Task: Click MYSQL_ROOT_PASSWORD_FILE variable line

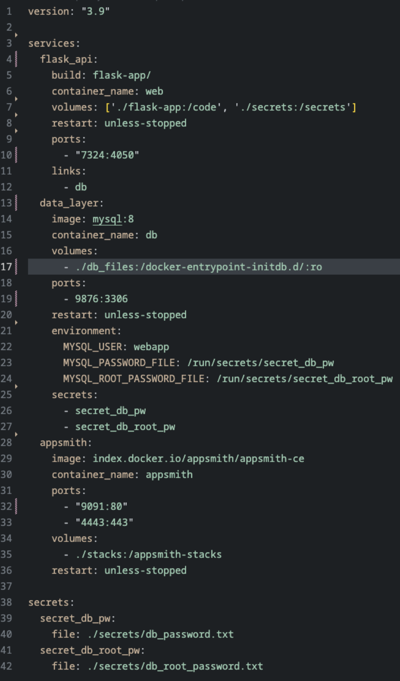Action: click(228, 379)
